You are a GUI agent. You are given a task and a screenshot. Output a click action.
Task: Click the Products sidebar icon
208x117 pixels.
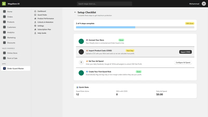point(4,22)
